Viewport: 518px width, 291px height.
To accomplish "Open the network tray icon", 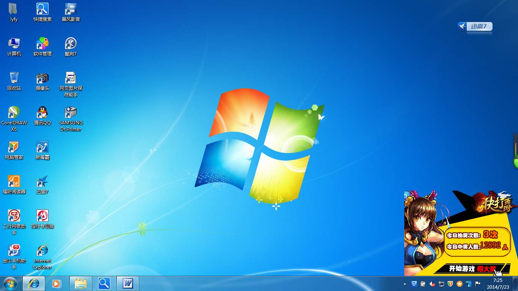I will (441, 283).
